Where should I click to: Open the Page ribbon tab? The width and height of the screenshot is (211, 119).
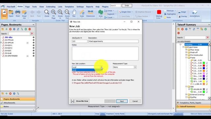point(27,7)
